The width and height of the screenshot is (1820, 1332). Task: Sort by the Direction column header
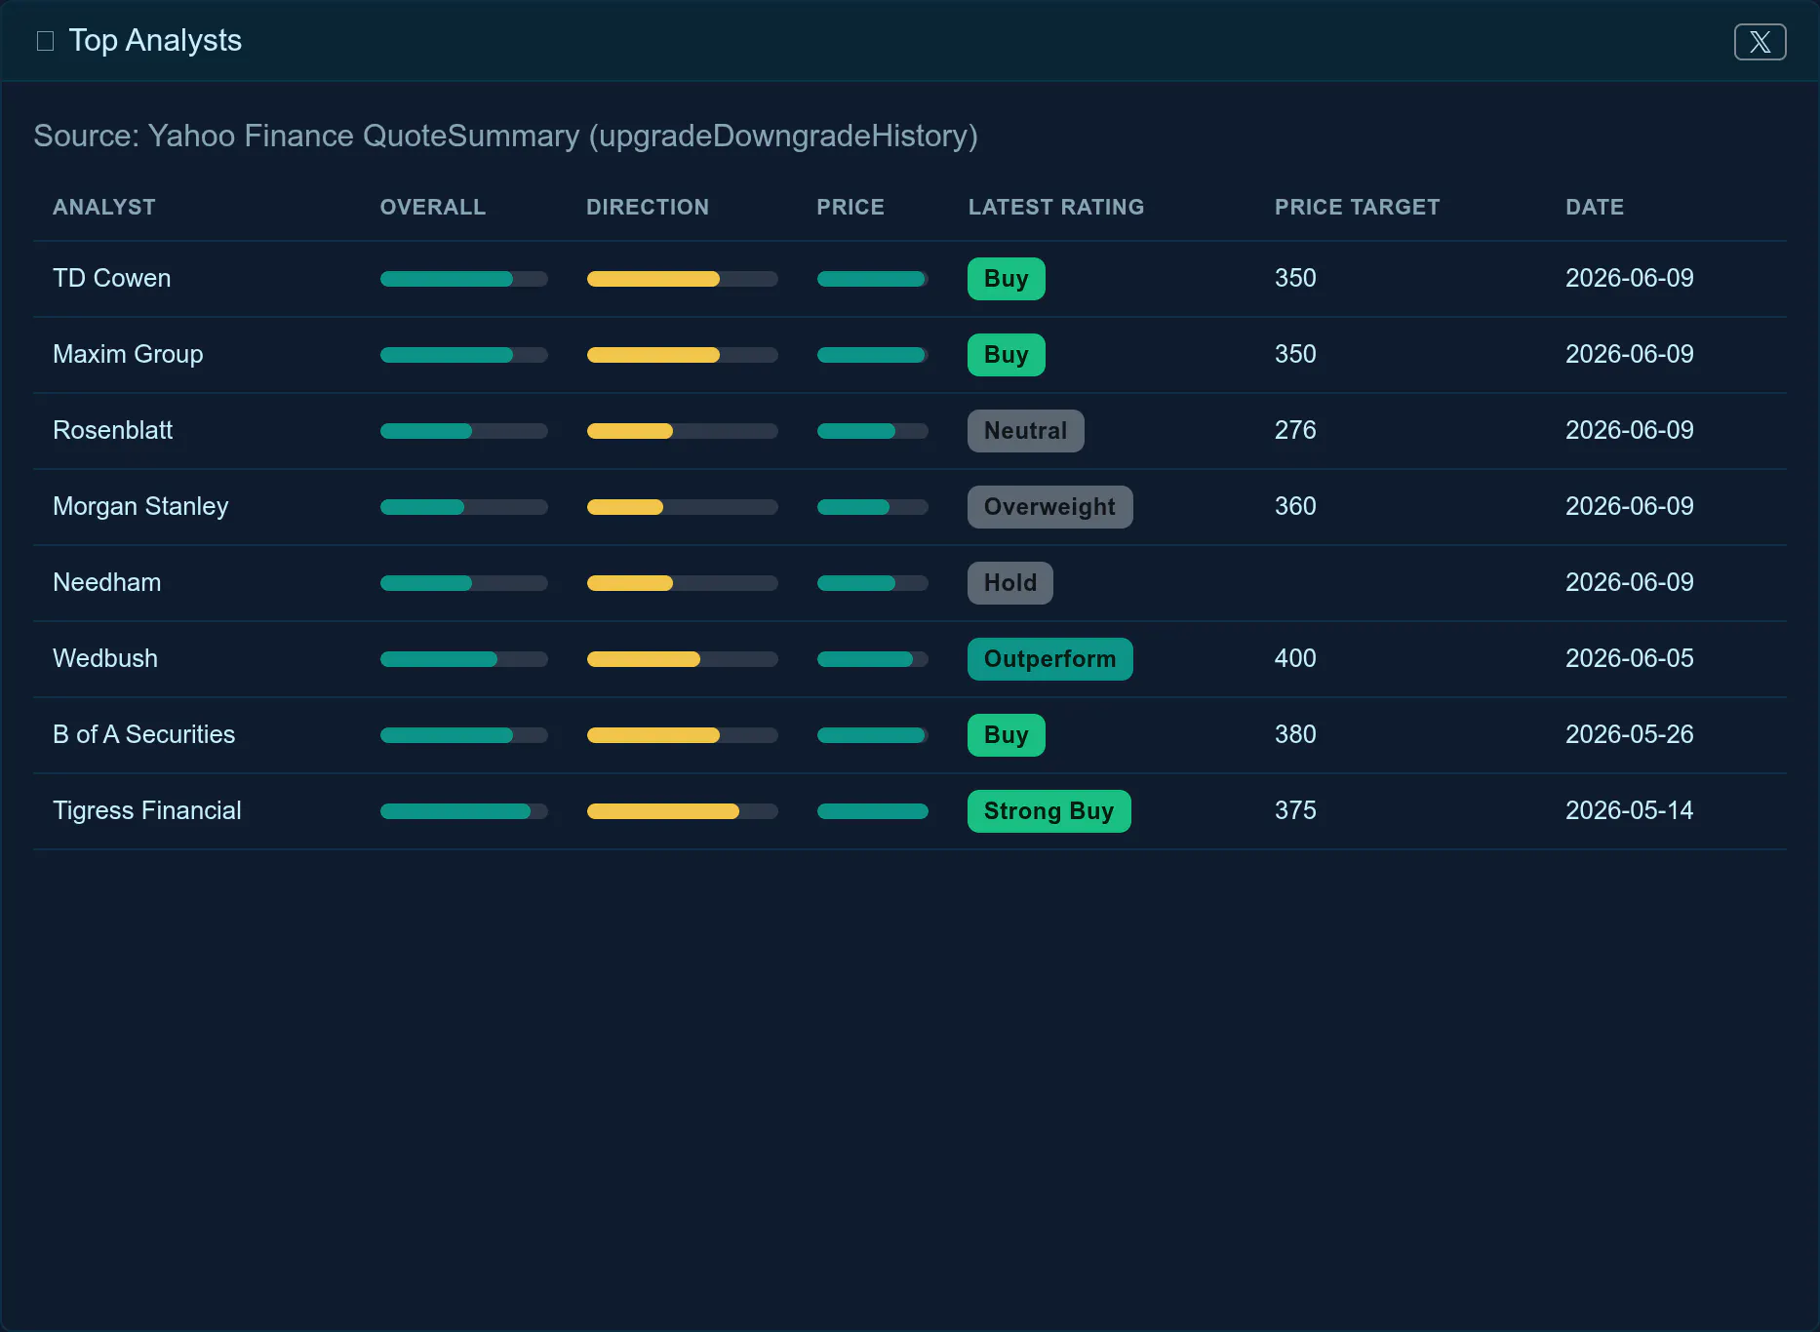(x=648, y=207)
